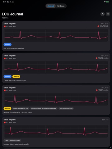Open the filter icon at top right

click(108, 14)
